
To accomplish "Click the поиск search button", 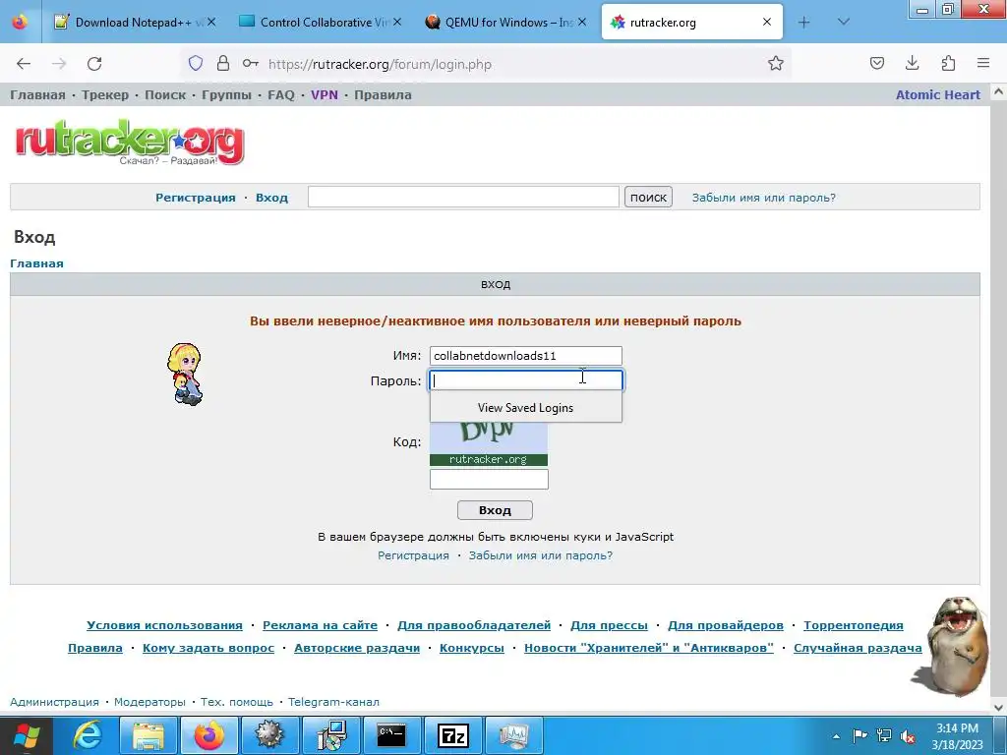I will 648,197.
